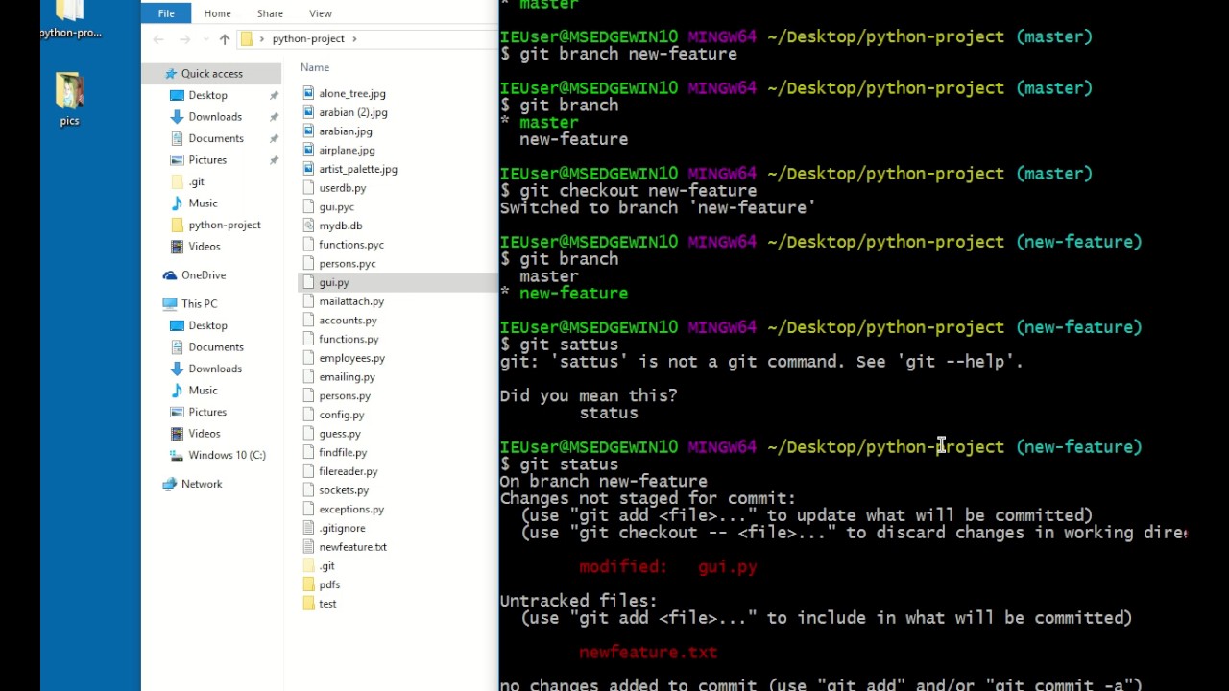Click the This PC monitor icon

coord(170,304)
